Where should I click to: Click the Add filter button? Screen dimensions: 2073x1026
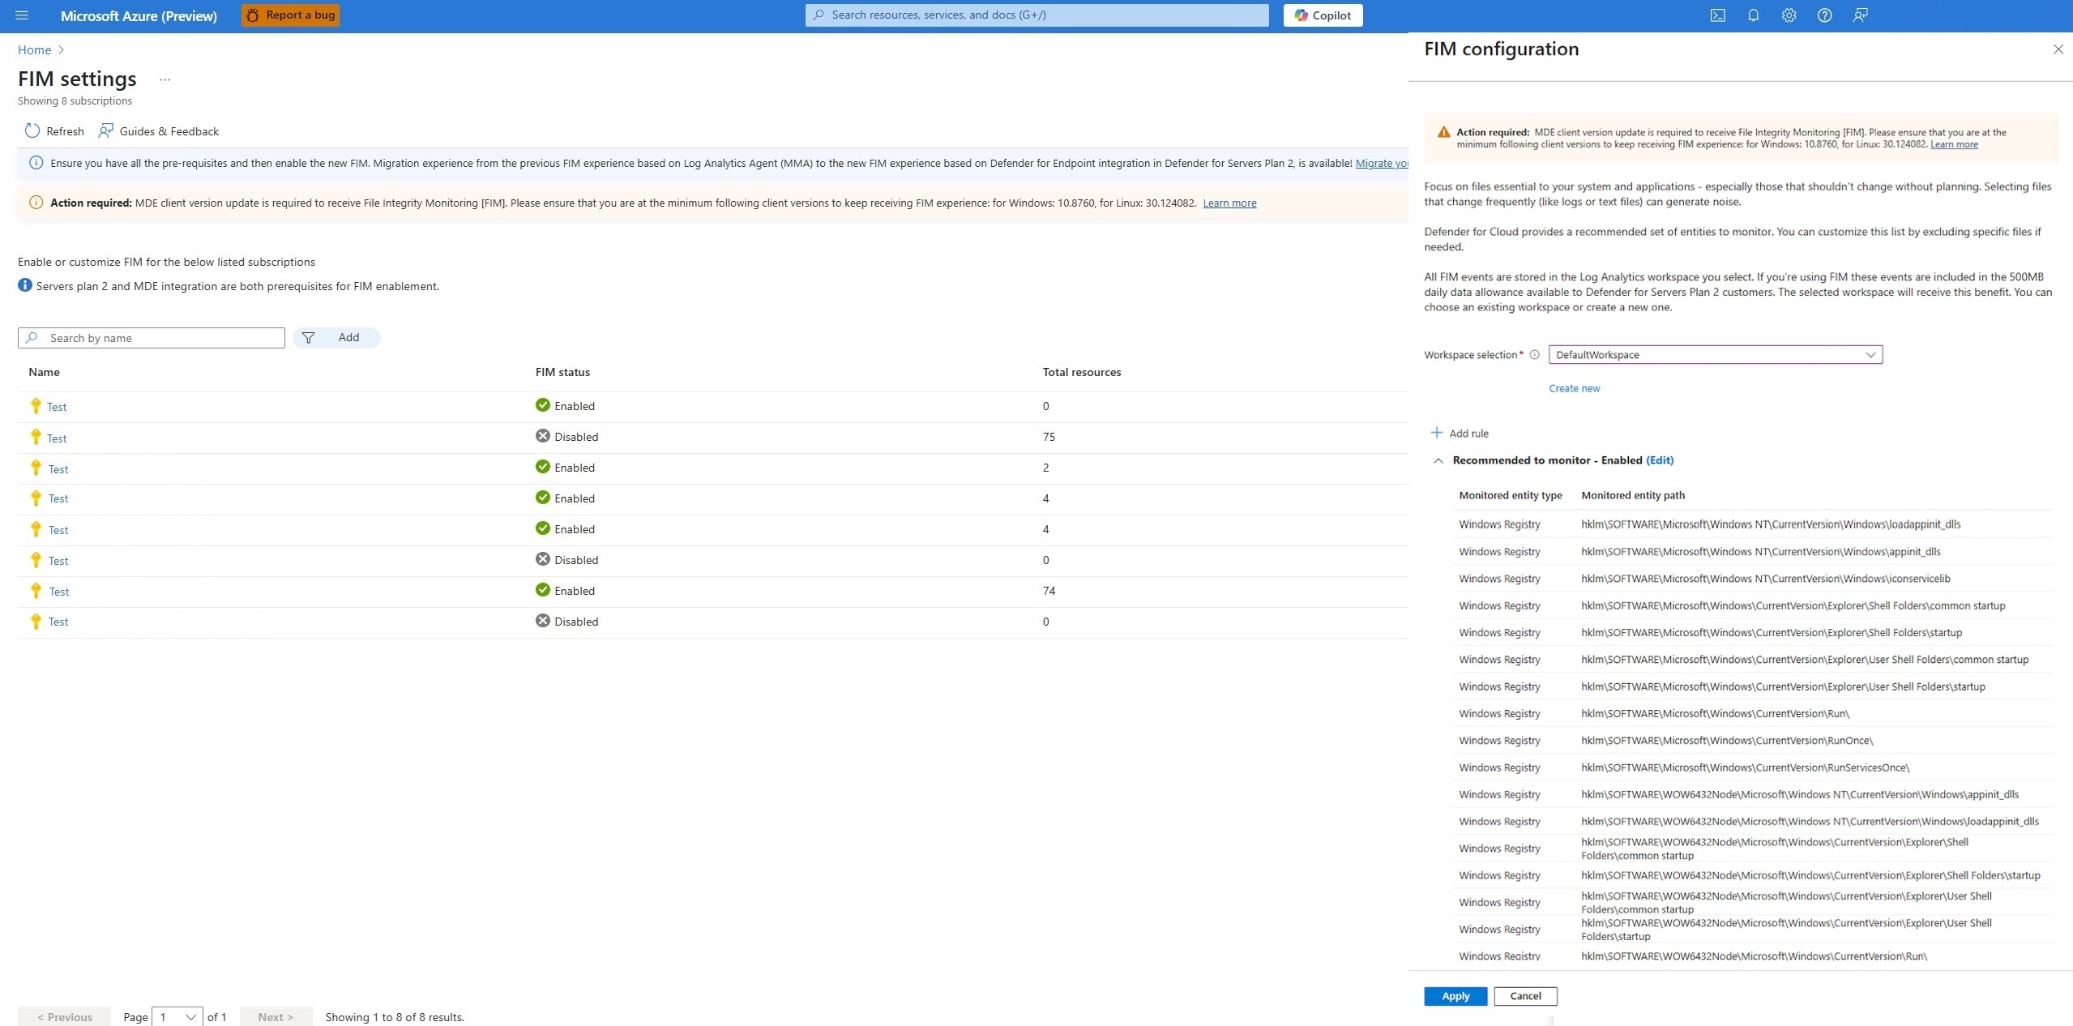tap(337, 338)
